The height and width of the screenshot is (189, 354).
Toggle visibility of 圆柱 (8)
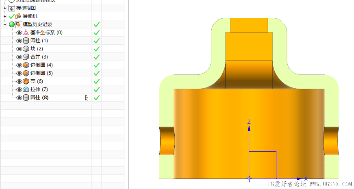pyautogui.click(x=19, y=98)
